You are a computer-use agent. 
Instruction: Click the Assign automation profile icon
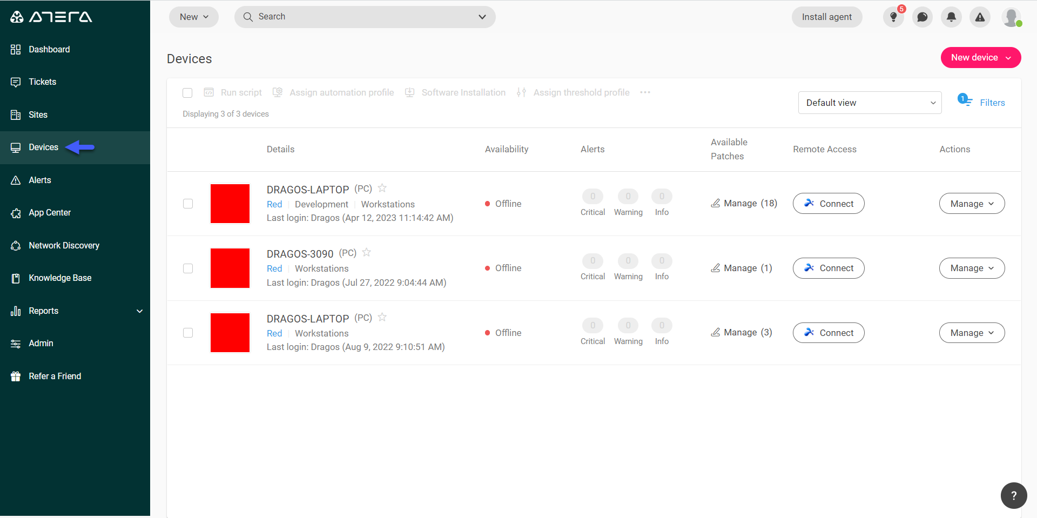pyautogui.click(x=278, y=92)
